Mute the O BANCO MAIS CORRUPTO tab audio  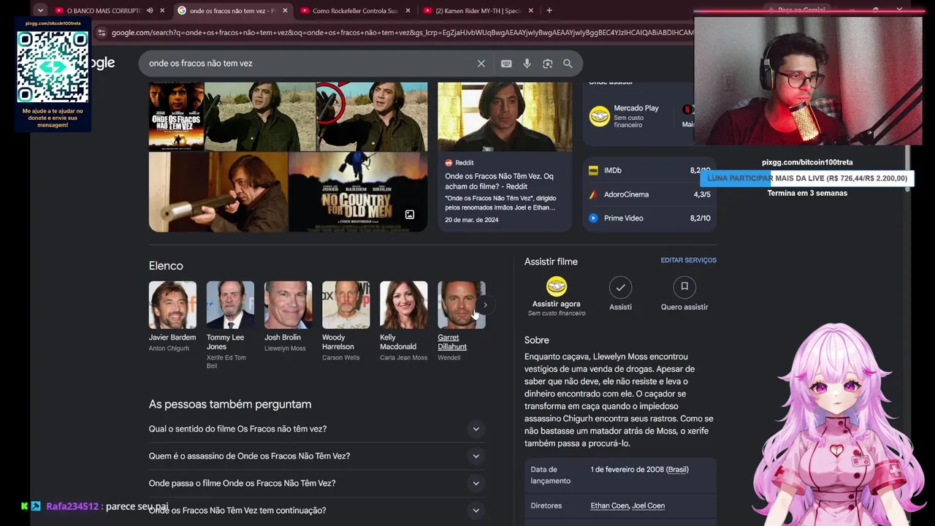tap(150, 10)
